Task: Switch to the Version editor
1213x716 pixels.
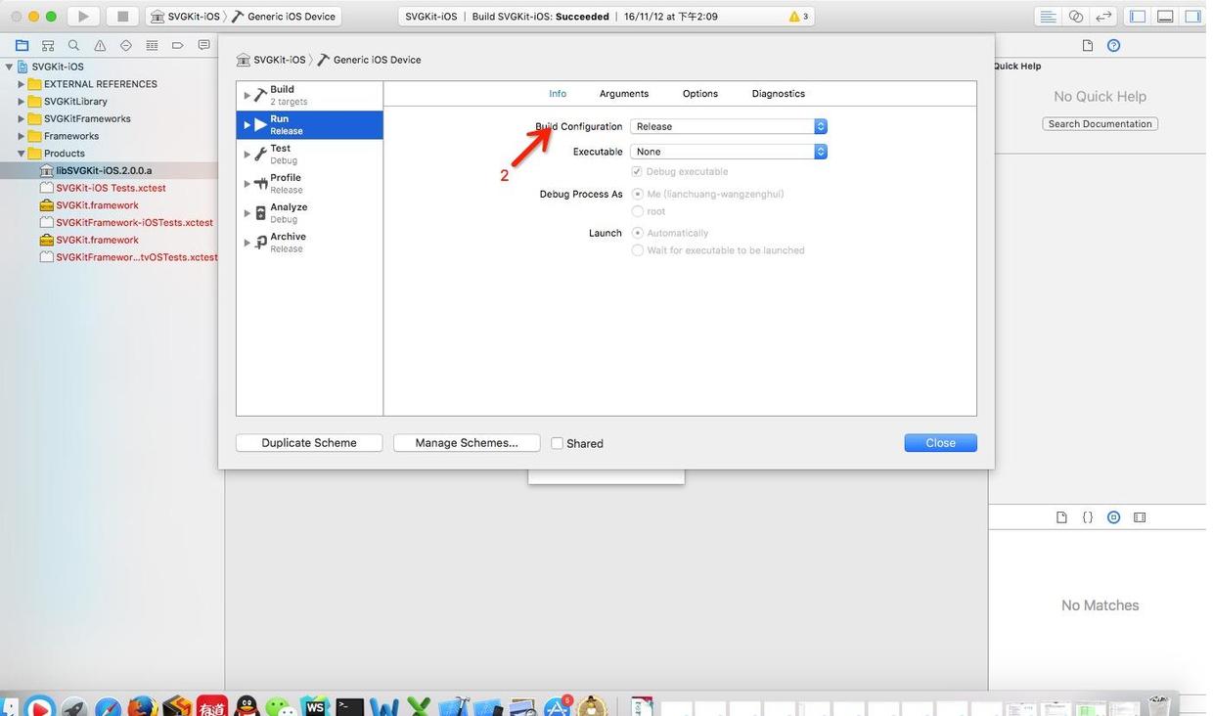Action: (1103, 16)
